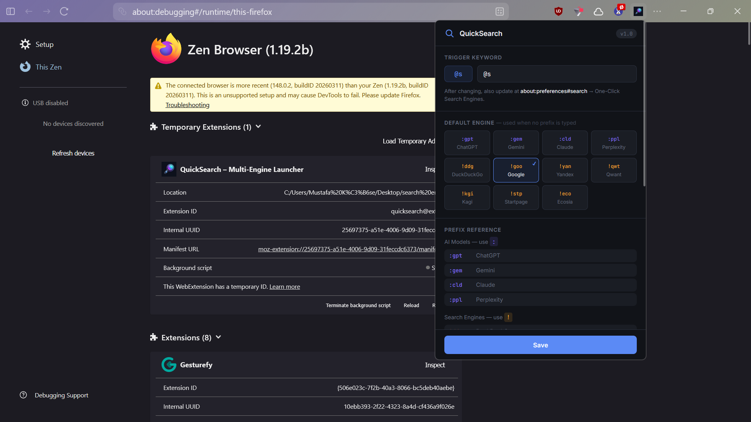Click the Save button in QuickSearch

(x=540, y=345)
